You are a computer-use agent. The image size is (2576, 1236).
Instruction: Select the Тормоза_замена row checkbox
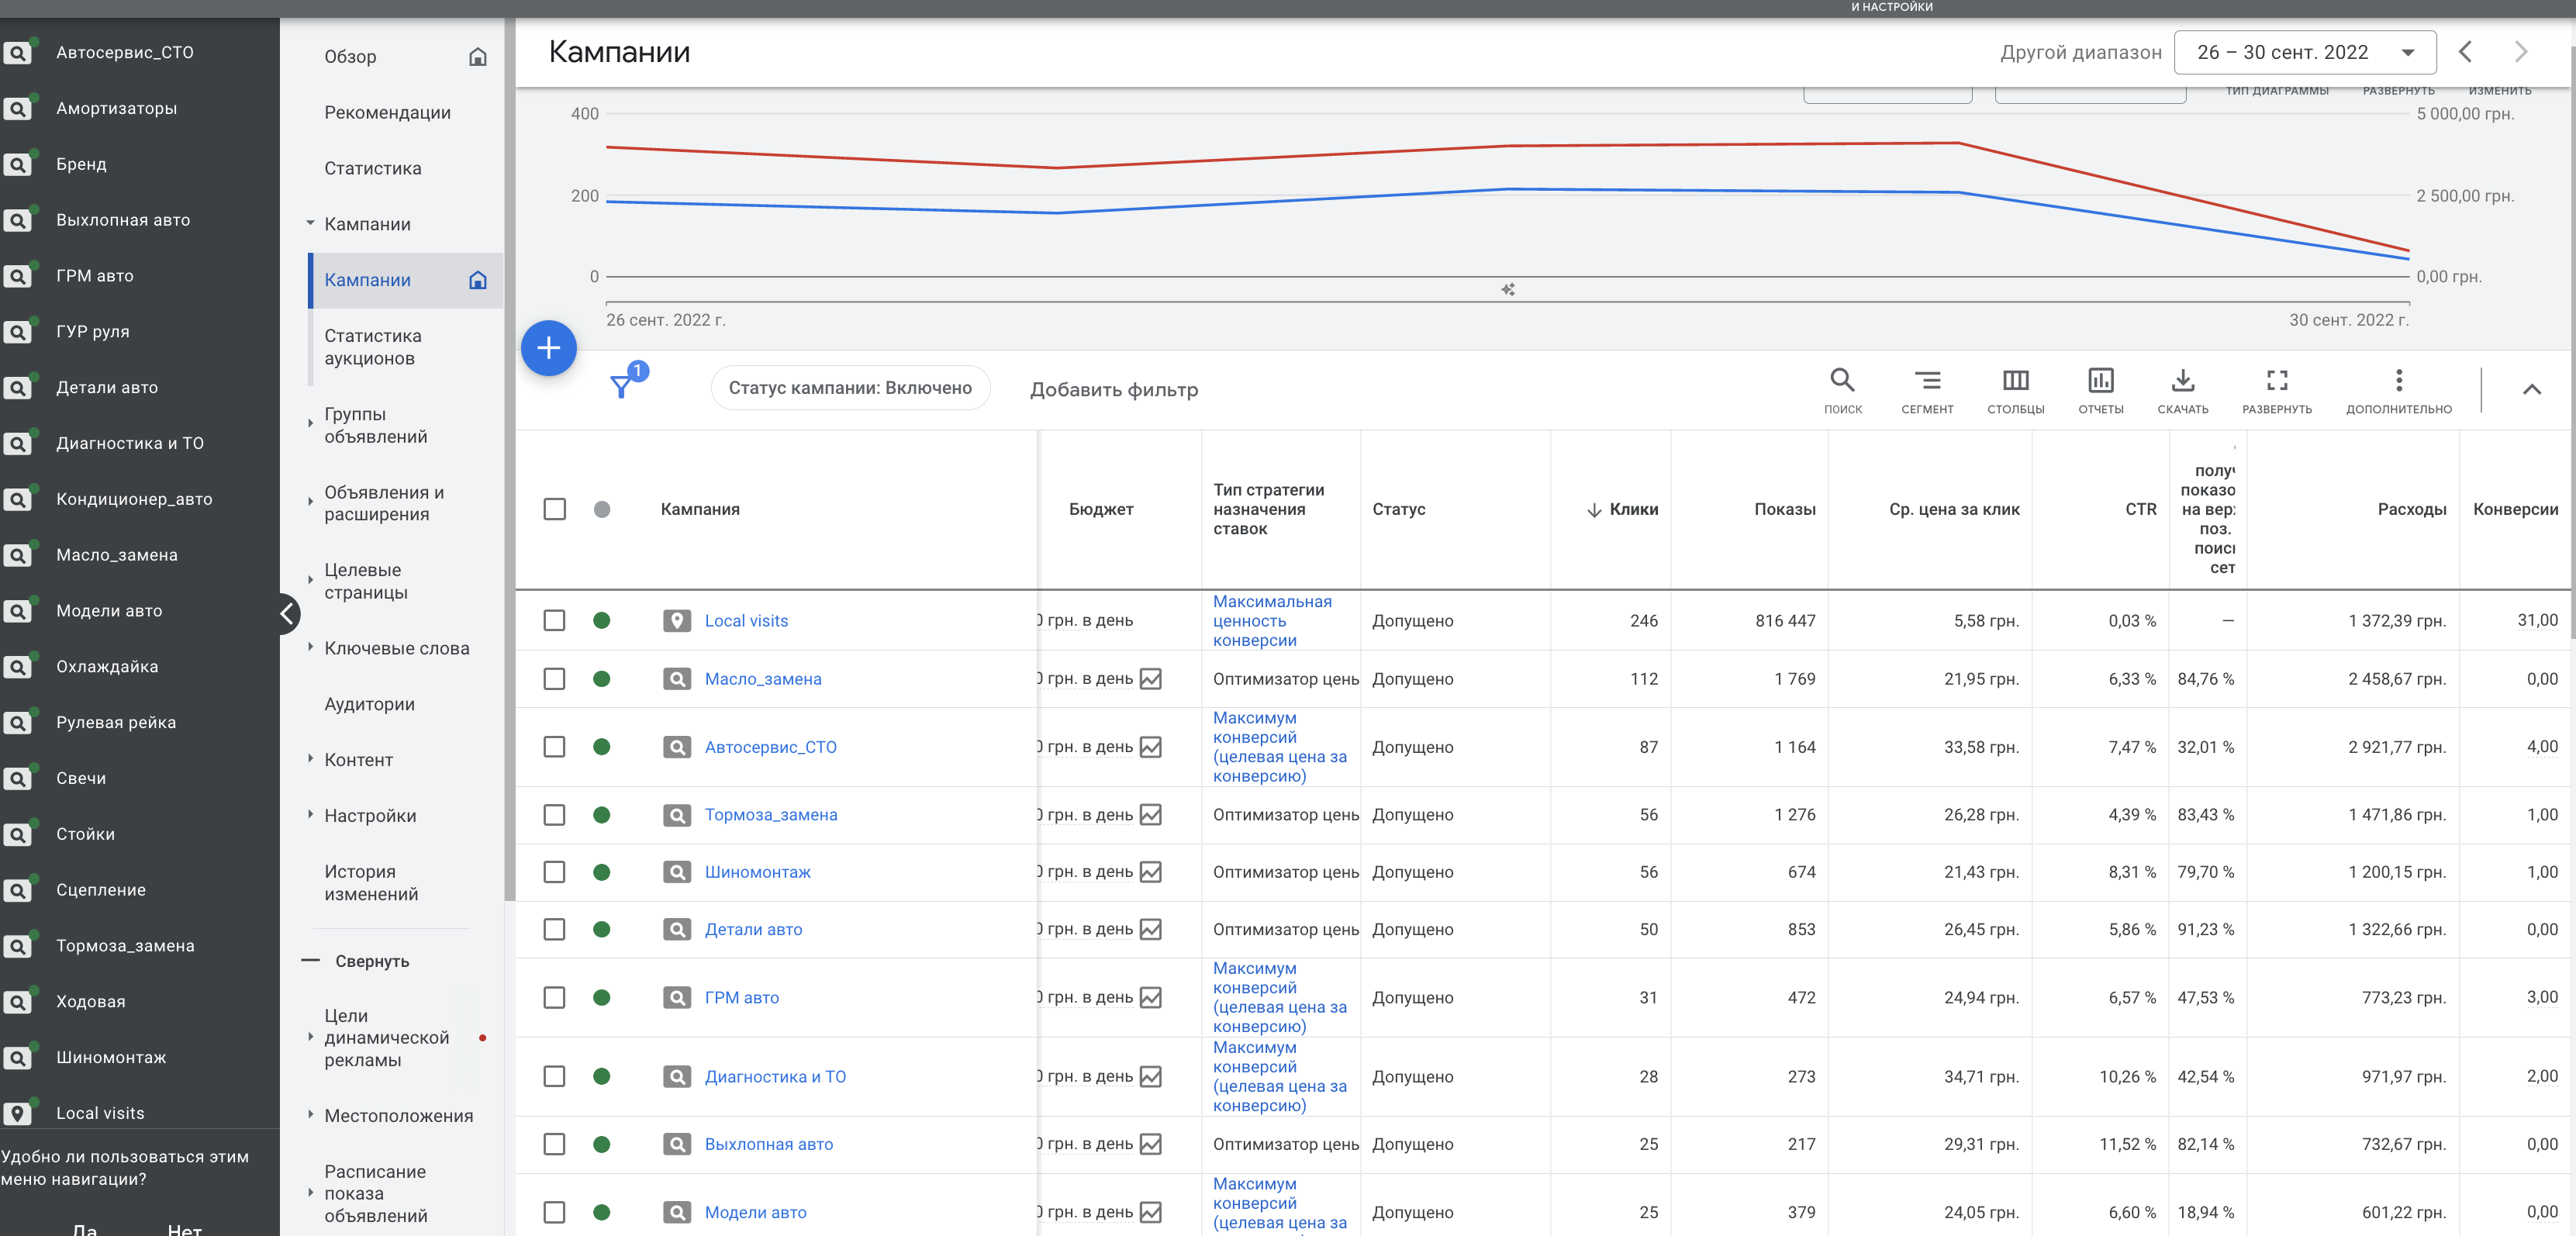tap(554, 815)
